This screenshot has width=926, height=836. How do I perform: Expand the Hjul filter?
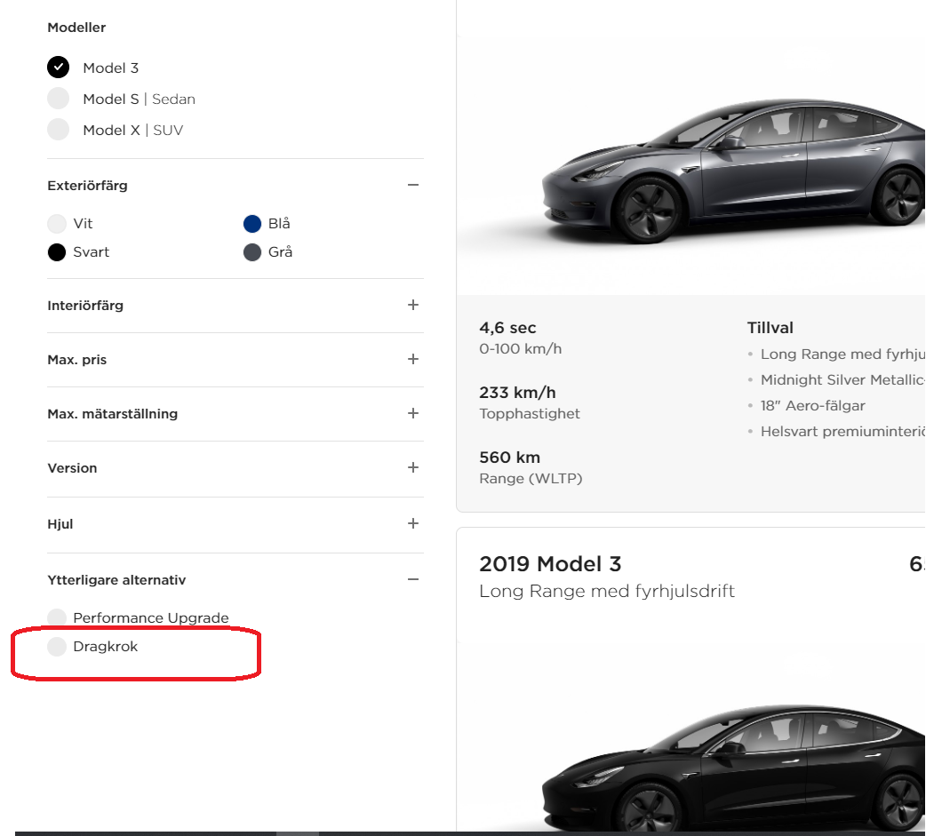[413, 523]
